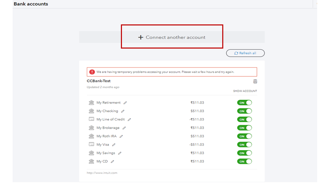
Task: Disable the My CD account toggle
Action: tap(244, 161)
